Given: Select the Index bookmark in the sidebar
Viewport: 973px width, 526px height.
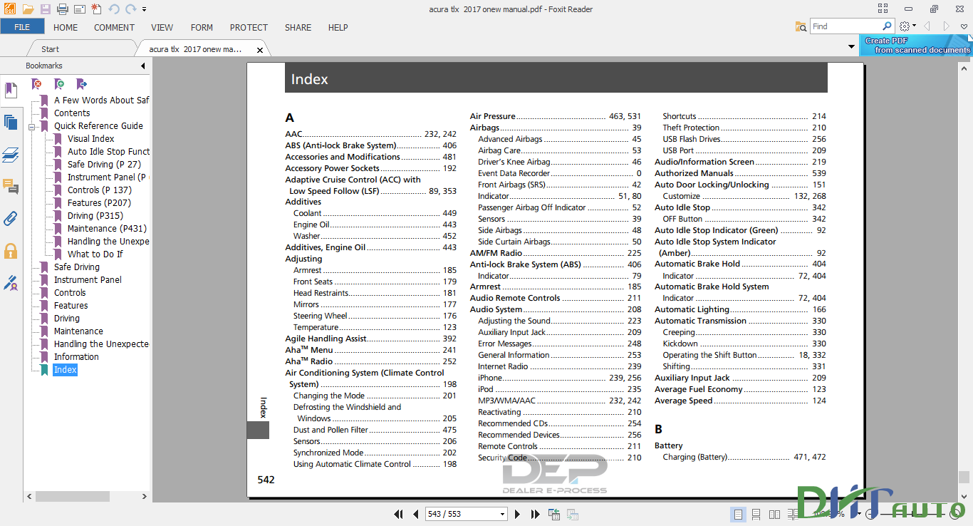Looking at the screenshot, I should [65, 369].
